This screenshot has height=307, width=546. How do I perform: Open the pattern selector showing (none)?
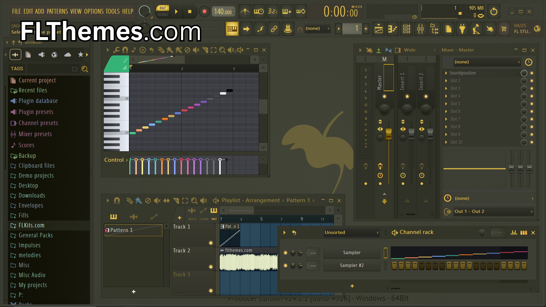pos(317,28)
